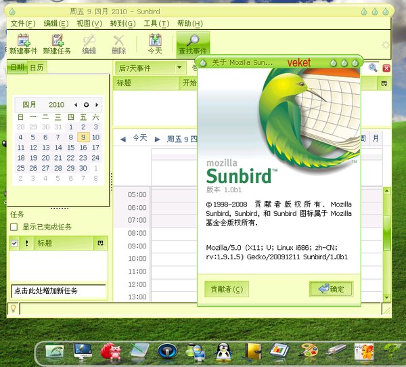Click the 点击此处增加新任务 input field

tap(58, 290)
